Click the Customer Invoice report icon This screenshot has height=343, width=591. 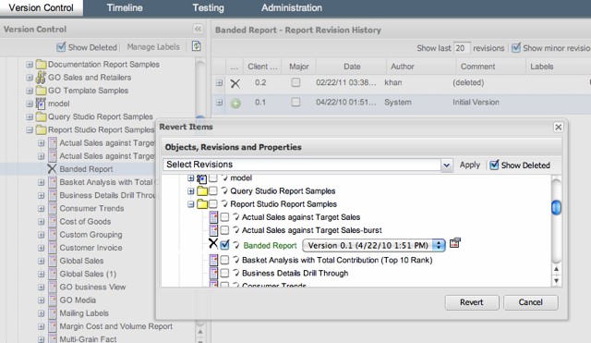coord(53,248)
